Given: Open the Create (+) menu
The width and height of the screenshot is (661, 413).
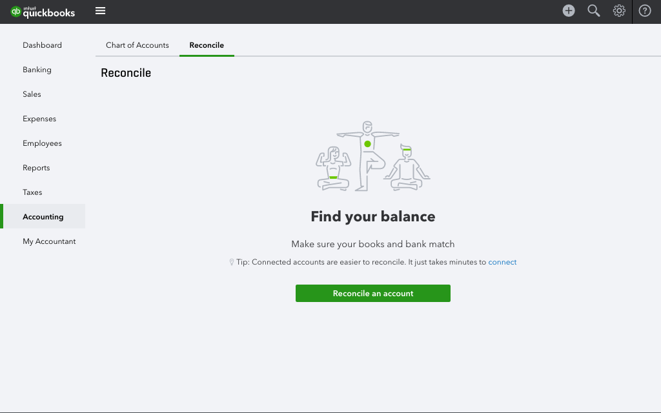Looking at the screenshot, I should click(x=568, y=11).
